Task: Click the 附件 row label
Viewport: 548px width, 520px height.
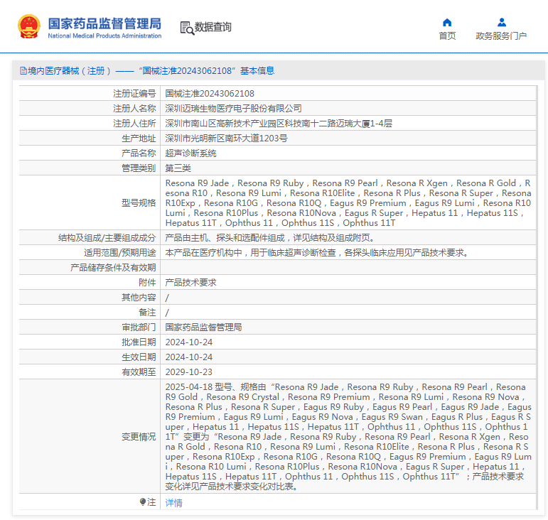Action: pyautogui.click(x=147, y=283)
